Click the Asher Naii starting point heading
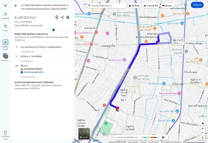The width and height of the screenshot is (208, 143). point(31,34)
